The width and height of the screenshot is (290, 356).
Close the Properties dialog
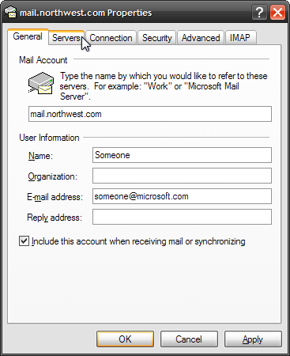click(278, 12)
